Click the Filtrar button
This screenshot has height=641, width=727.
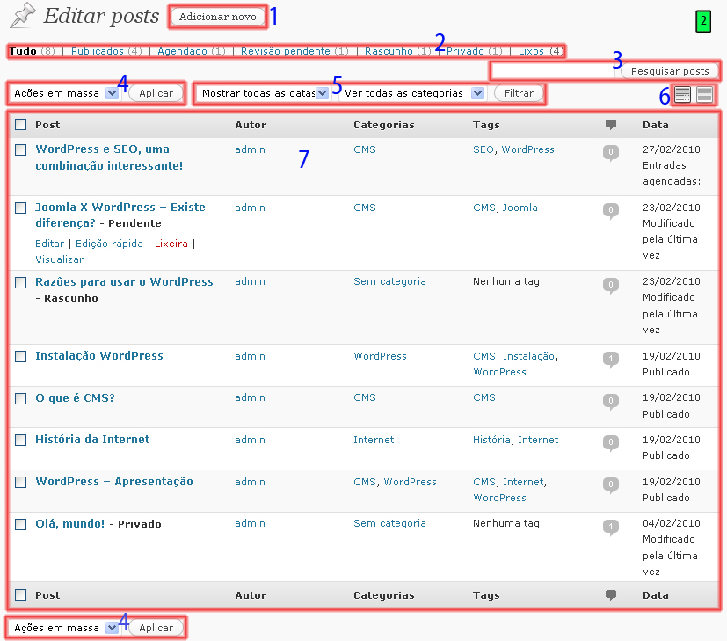(519, 93)
